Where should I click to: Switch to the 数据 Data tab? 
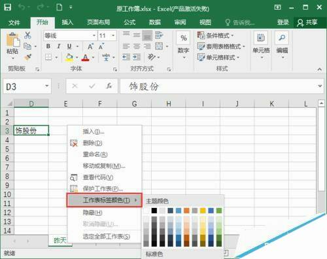(x=155, y=22)
